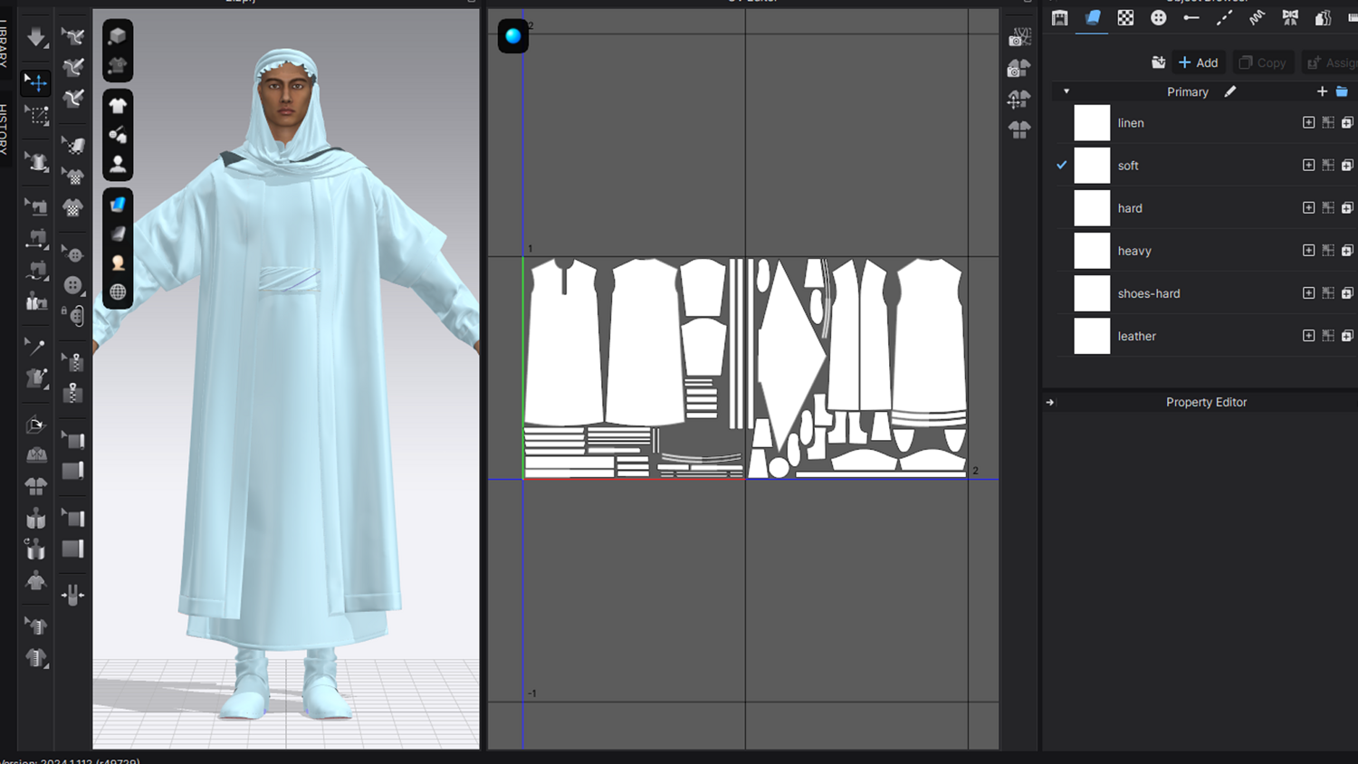Screen dimensions: 1358x764
Task: Toggle the 3D cube icon atop floating toolbar
Action: click(x=118, y=36)
